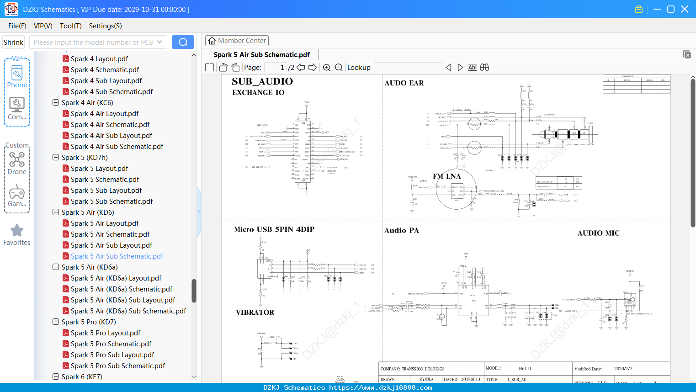The height and width of the screenshot is (392, 696).
Task: Open the Settings(S) menu
Action: click(x=106, y=26)
